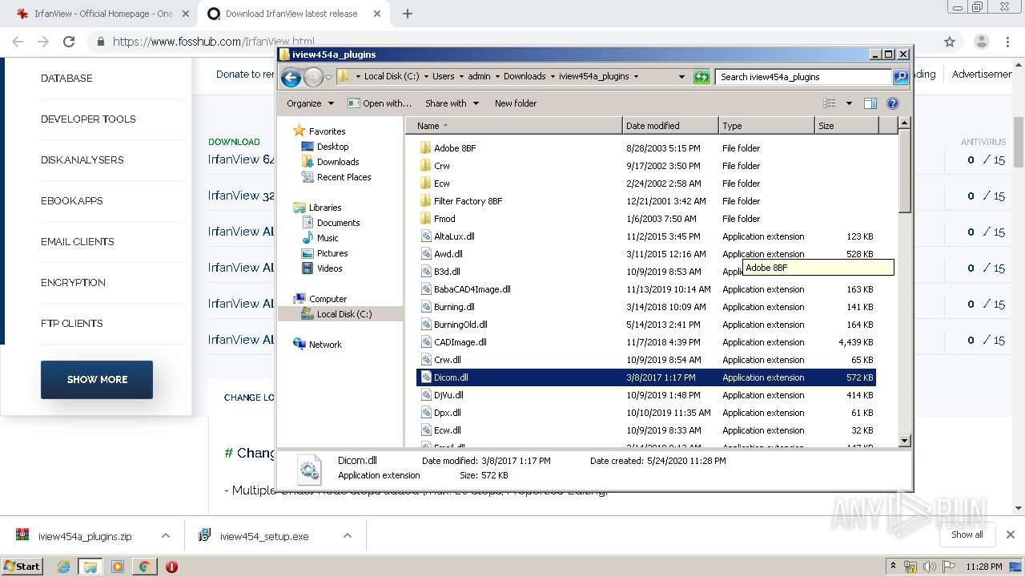Bookmark this page with the star icon
This screenshot has width=1025, height=577.
(950, 42)
